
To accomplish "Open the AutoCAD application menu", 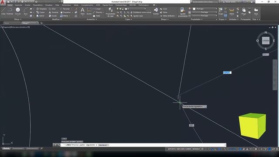I will click(x=3, y=3).
